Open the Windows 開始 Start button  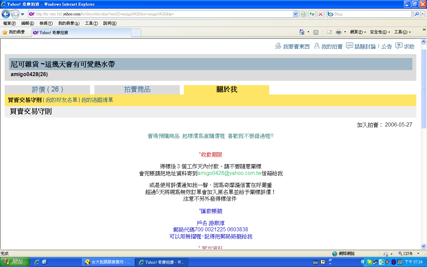[x=15, y=262]
